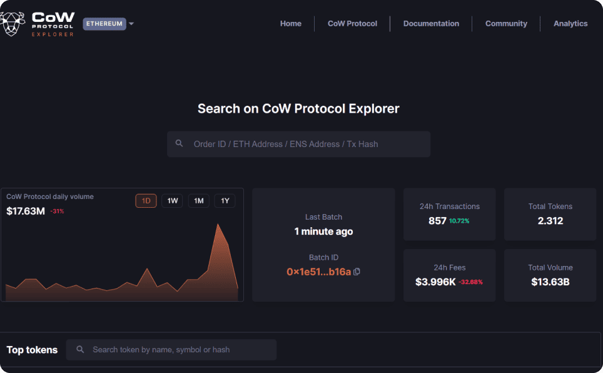Open the Ethereum network dropdown
The width and height of the screenshot is (603, 373).
click(104, 24)
